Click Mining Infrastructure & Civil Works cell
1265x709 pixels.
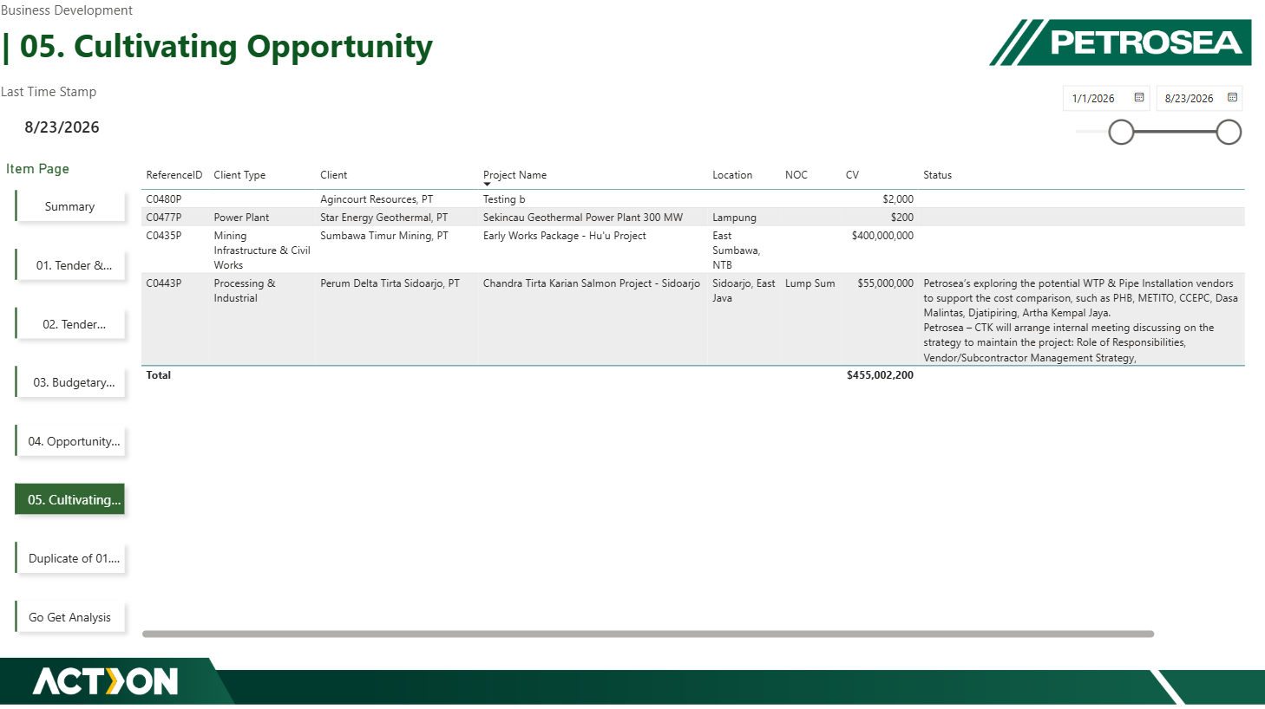[262, 250]
